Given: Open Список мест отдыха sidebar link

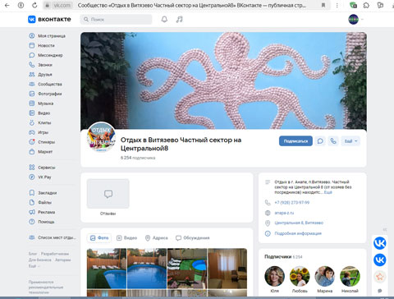Looking at the screenshot, I should click(53, 237).
